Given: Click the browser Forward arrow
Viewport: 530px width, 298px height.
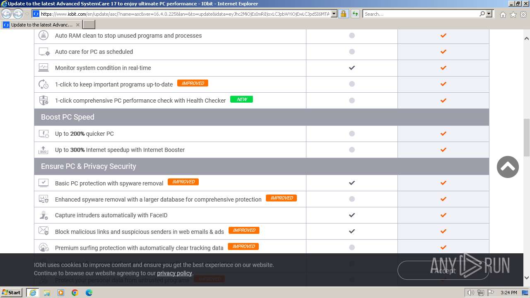Looking at the screenshot, I should (x=18, y=14).
